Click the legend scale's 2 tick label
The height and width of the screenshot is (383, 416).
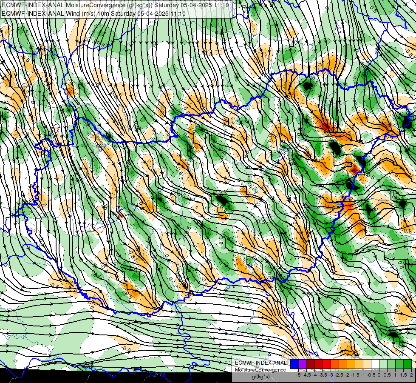click(411, 375)
